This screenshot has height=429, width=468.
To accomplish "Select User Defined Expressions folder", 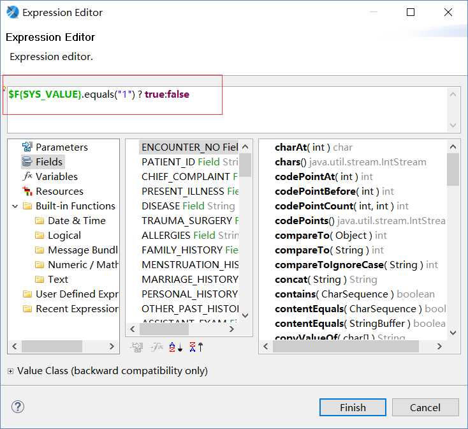I will coord(70,294).
